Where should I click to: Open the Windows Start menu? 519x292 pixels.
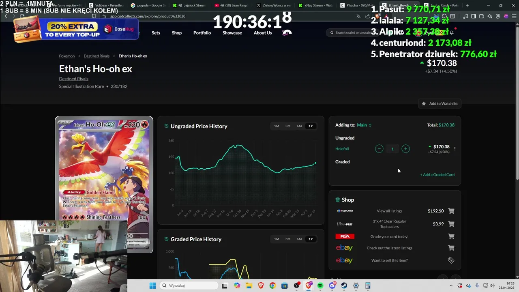click(152, 286)
